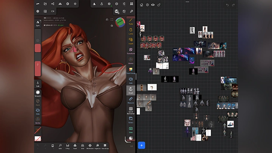Toggle X-Ray mode
The width and height of the screenshot is (272, 153).
click(x=68, y=147)
